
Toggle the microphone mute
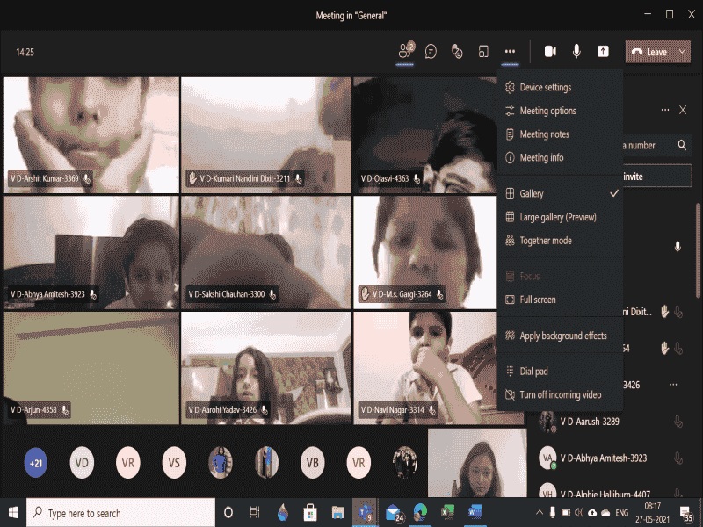[x=576, y=52]
